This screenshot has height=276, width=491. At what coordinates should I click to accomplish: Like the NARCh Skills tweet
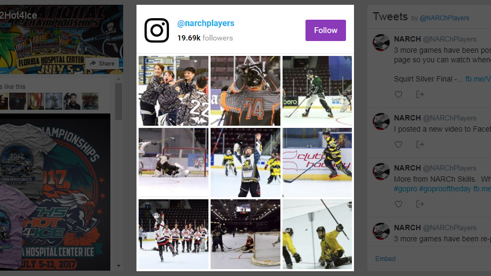pos(398,204)
